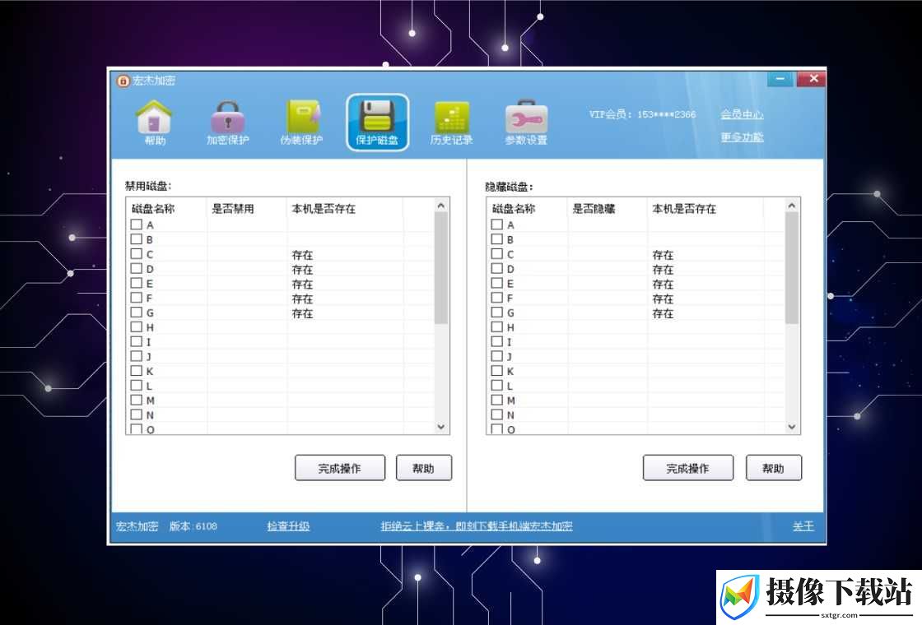Image resolution: width=922 pixels, height=625 pixels.
Task: Open the 拒绝云上裸奔 mobile download link
Action: 477,525
